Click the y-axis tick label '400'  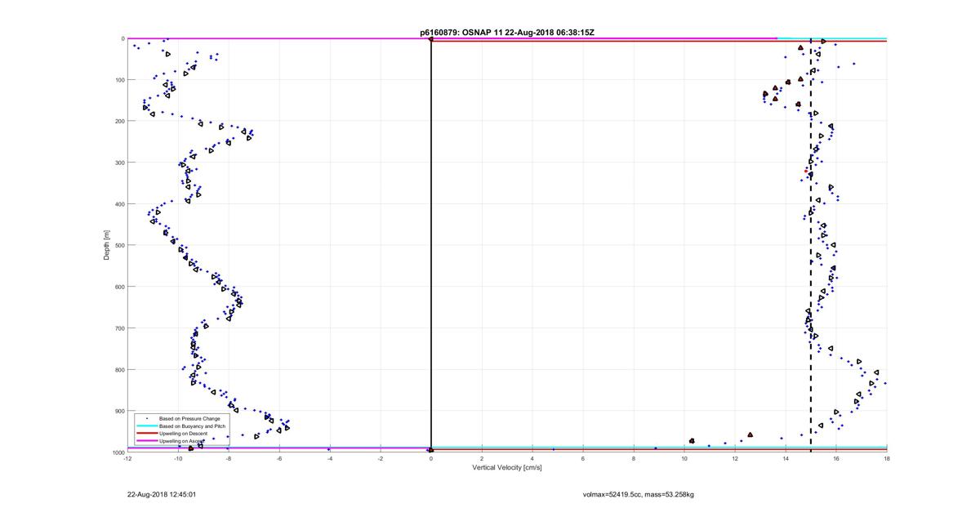[x=118, y=204]
